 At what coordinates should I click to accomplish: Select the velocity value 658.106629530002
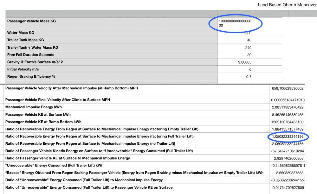coord(288,88)
